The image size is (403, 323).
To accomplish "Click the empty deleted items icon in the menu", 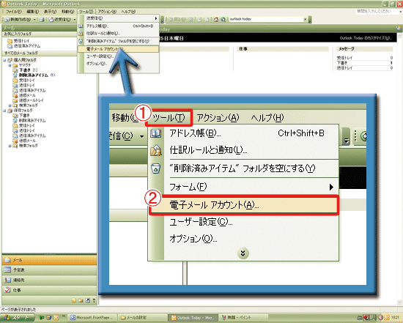I will tap(81, 41).
